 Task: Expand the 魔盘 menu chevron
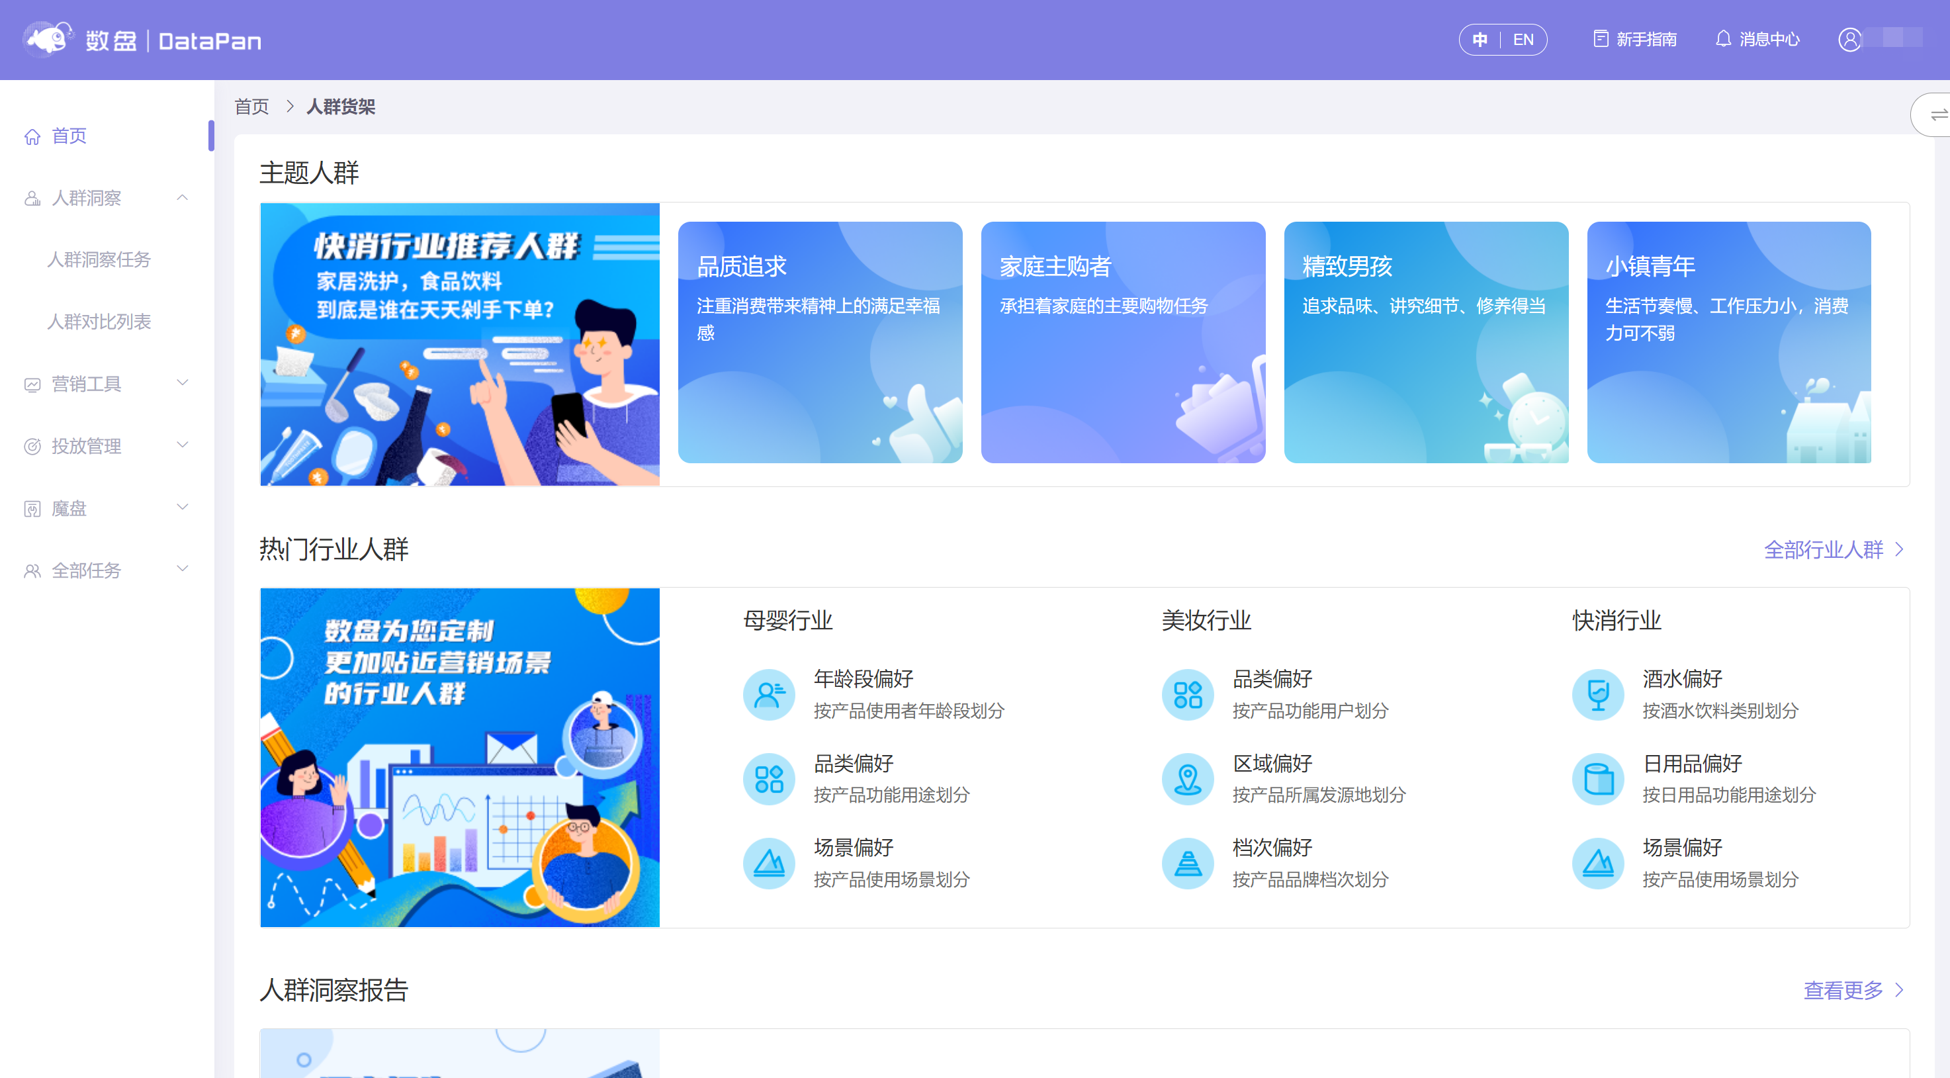[183, 507]
